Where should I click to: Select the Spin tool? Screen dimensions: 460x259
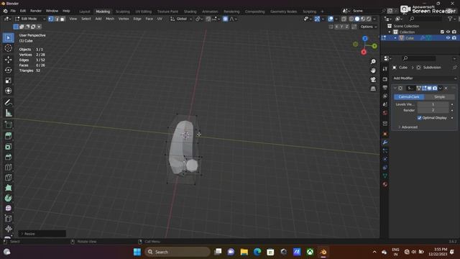[8, 199]
